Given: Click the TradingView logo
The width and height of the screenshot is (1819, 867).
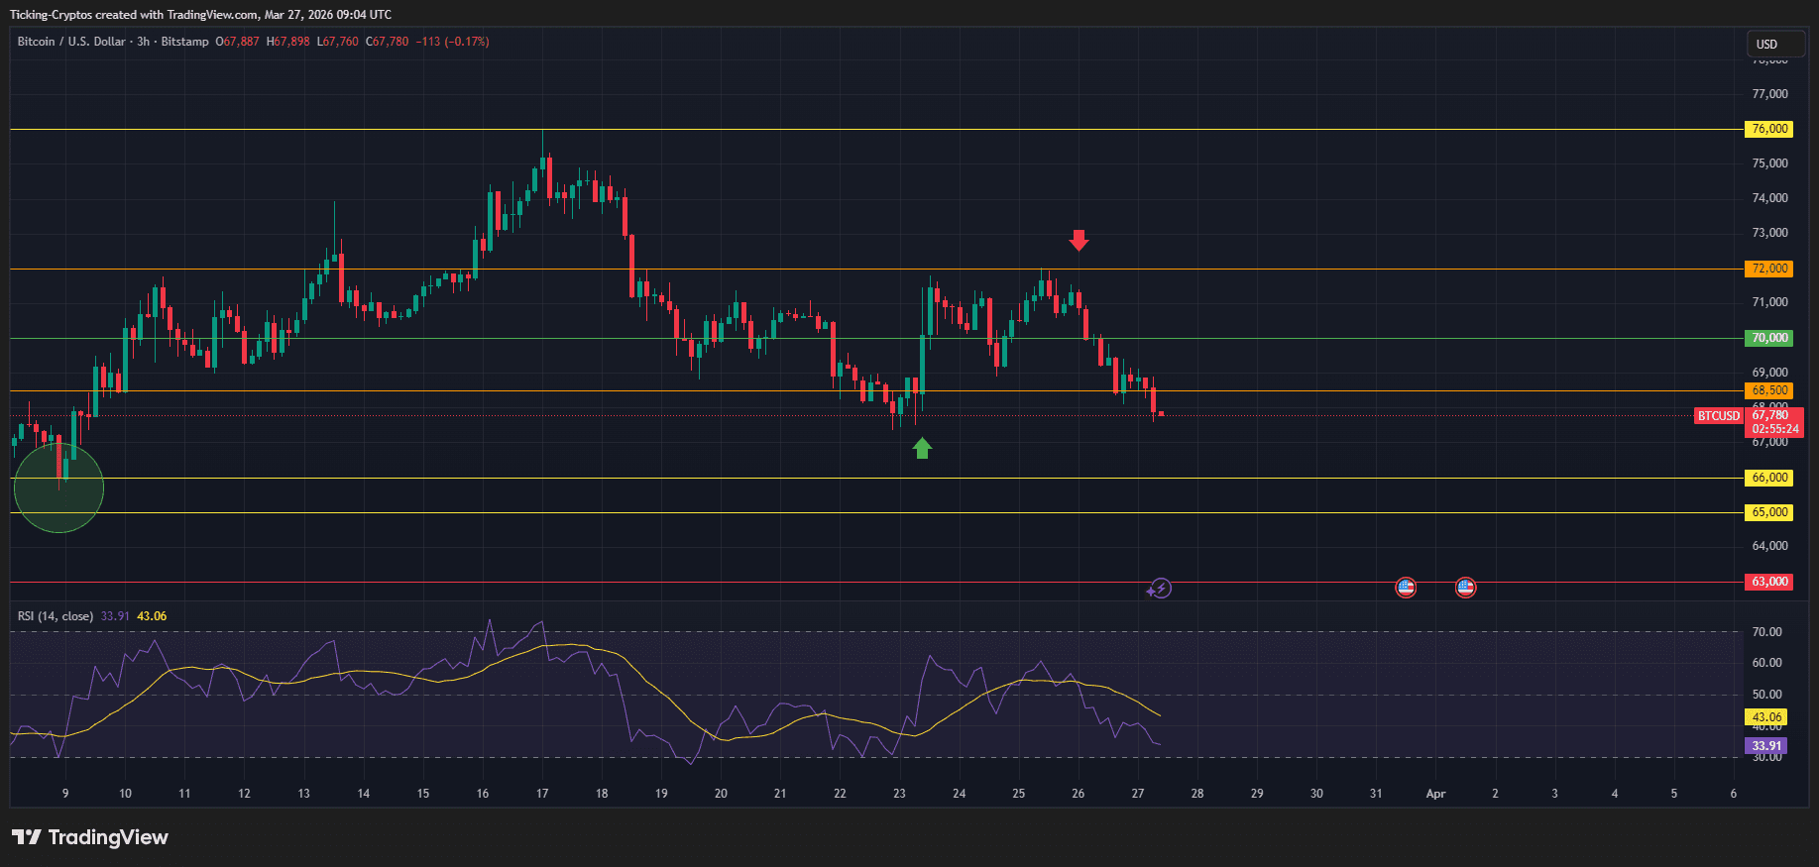Looking at the screenshot, I should (90, 837).
